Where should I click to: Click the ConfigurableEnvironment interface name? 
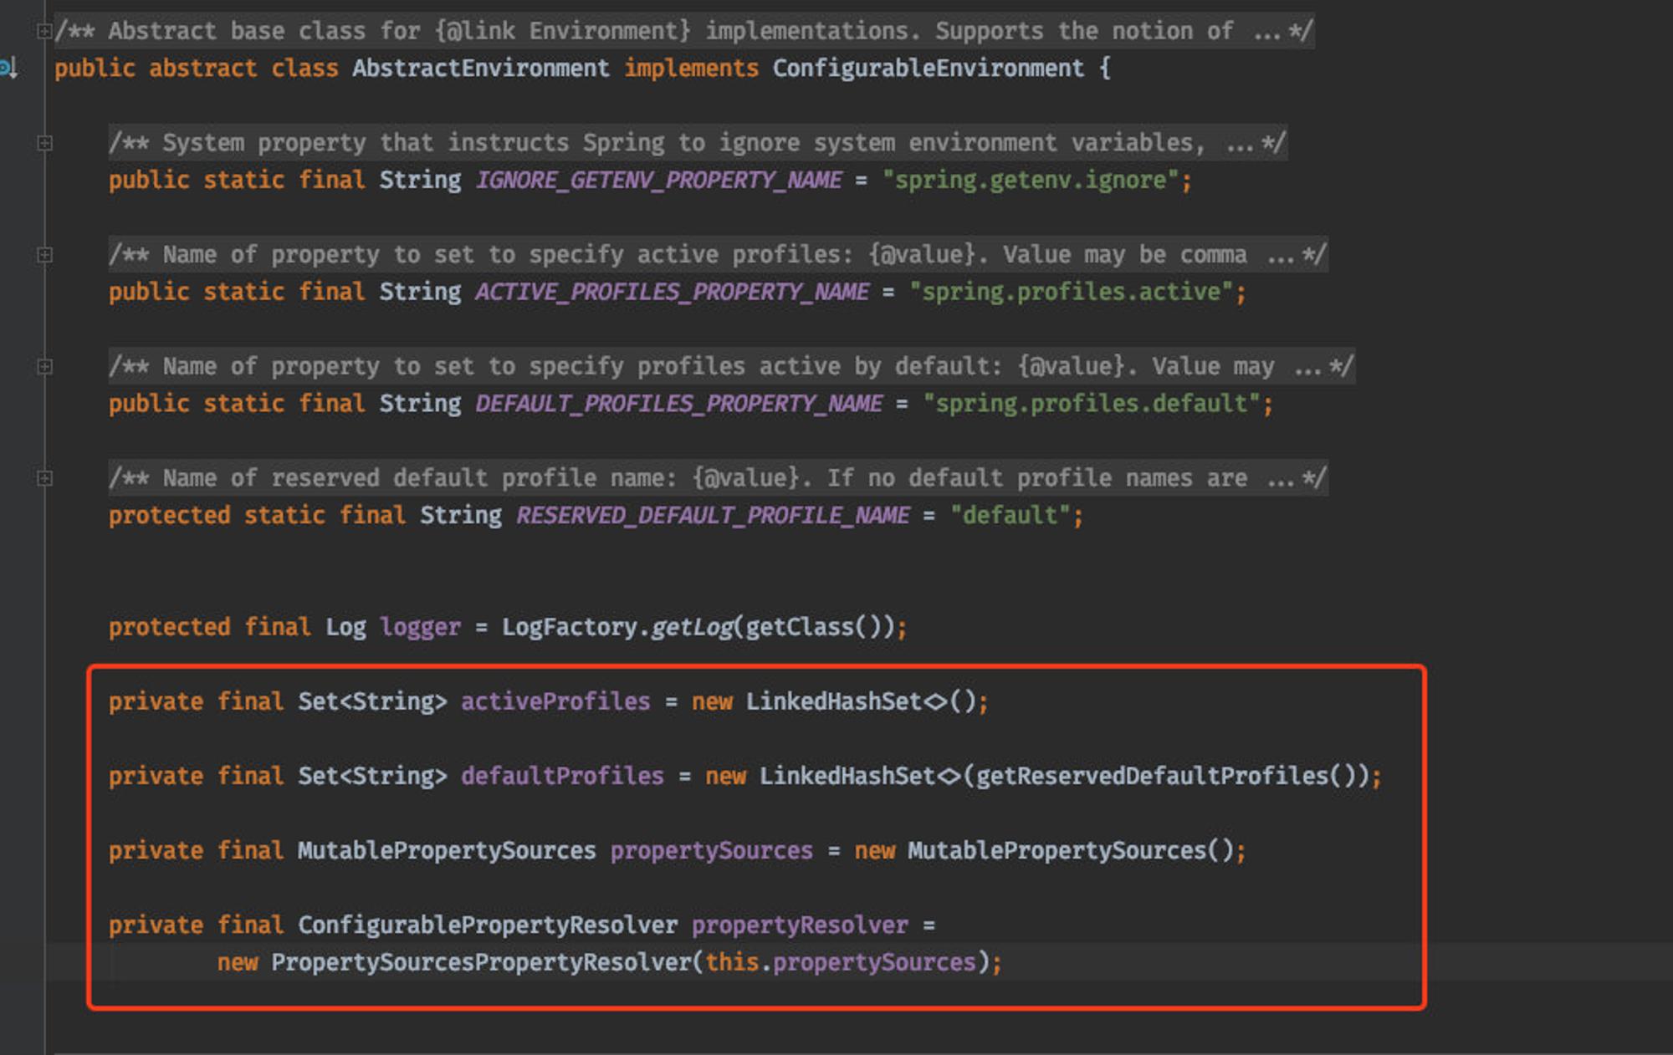928,69
